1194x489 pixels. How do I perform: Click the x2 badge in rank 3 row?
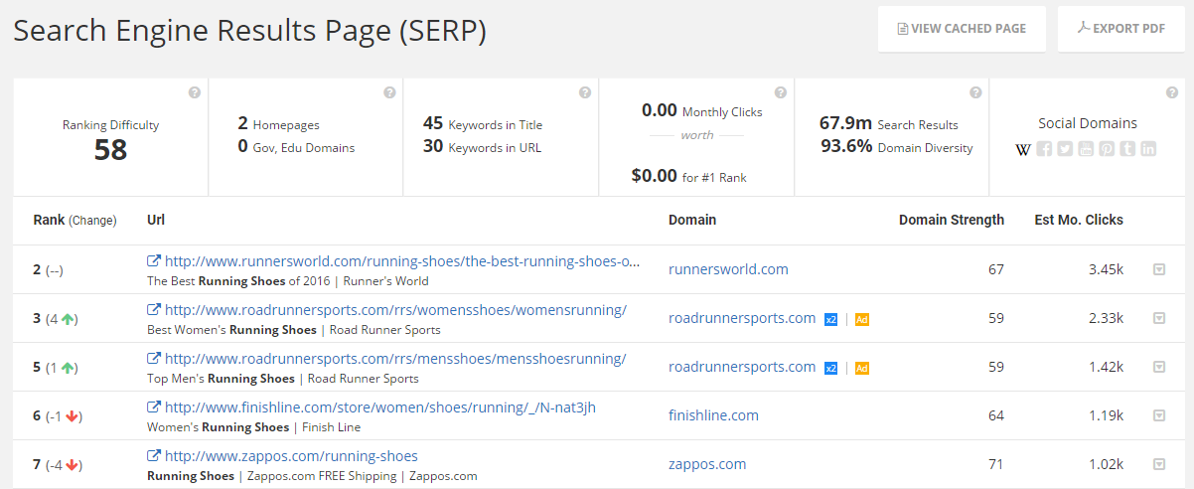(831, 319)
